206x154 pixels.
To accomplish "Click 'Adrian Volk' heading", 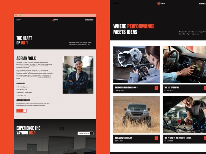I will 26,58.
